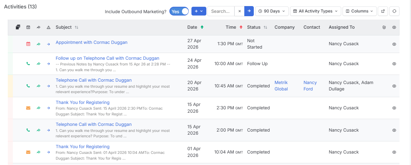The image size is (411, 165).
Task: View the 2:30 PM email via eye icon
Action: pyautogui.click(x=394, y=108)
